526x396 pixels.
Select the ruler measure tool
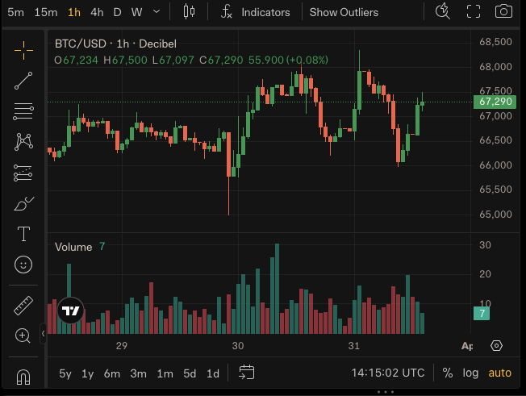[x=23, y=306]
